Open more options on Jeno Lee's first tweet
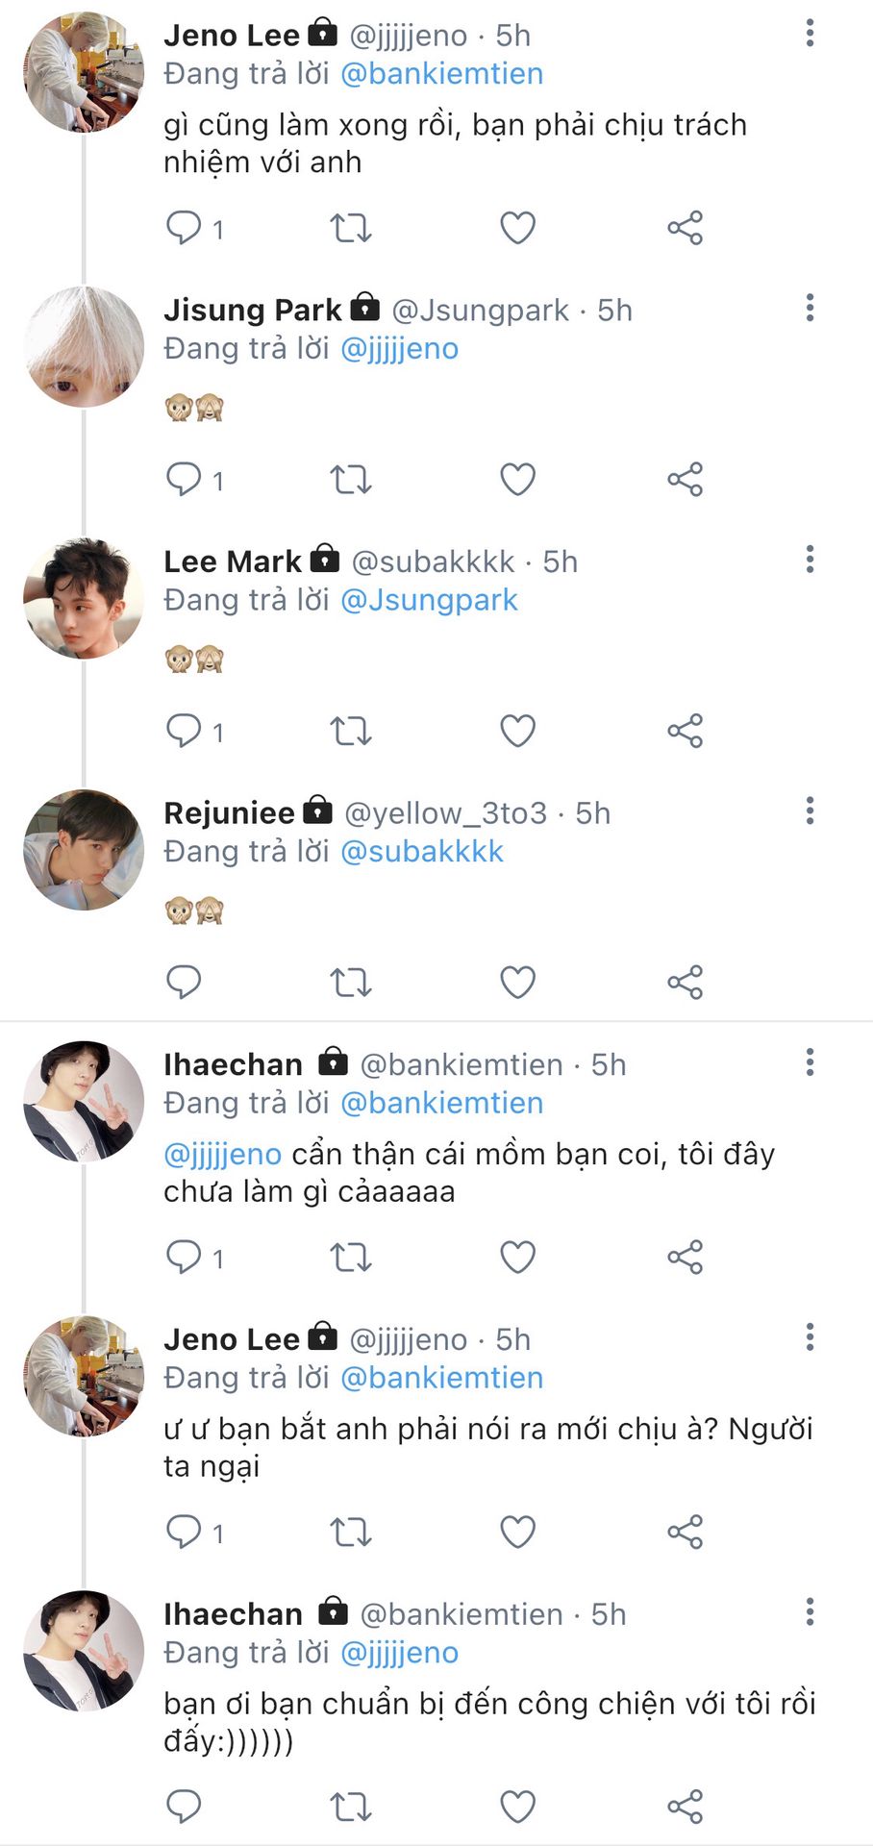This screenshot has height=1846, width=873. tap(810, 34)
